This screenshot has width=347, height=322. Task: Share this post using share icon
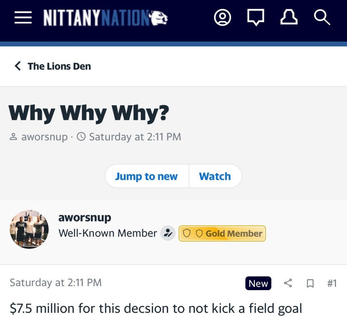pyautogui.click(x=288, y=283)
